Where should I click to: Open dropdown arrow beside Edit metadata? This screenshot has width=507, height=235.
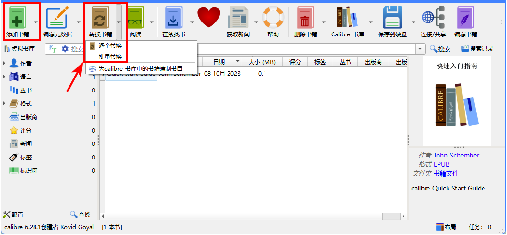click(x=79, y=22)
